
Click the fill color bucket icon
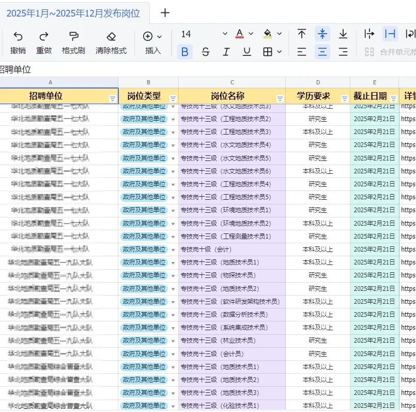[268, 34]
